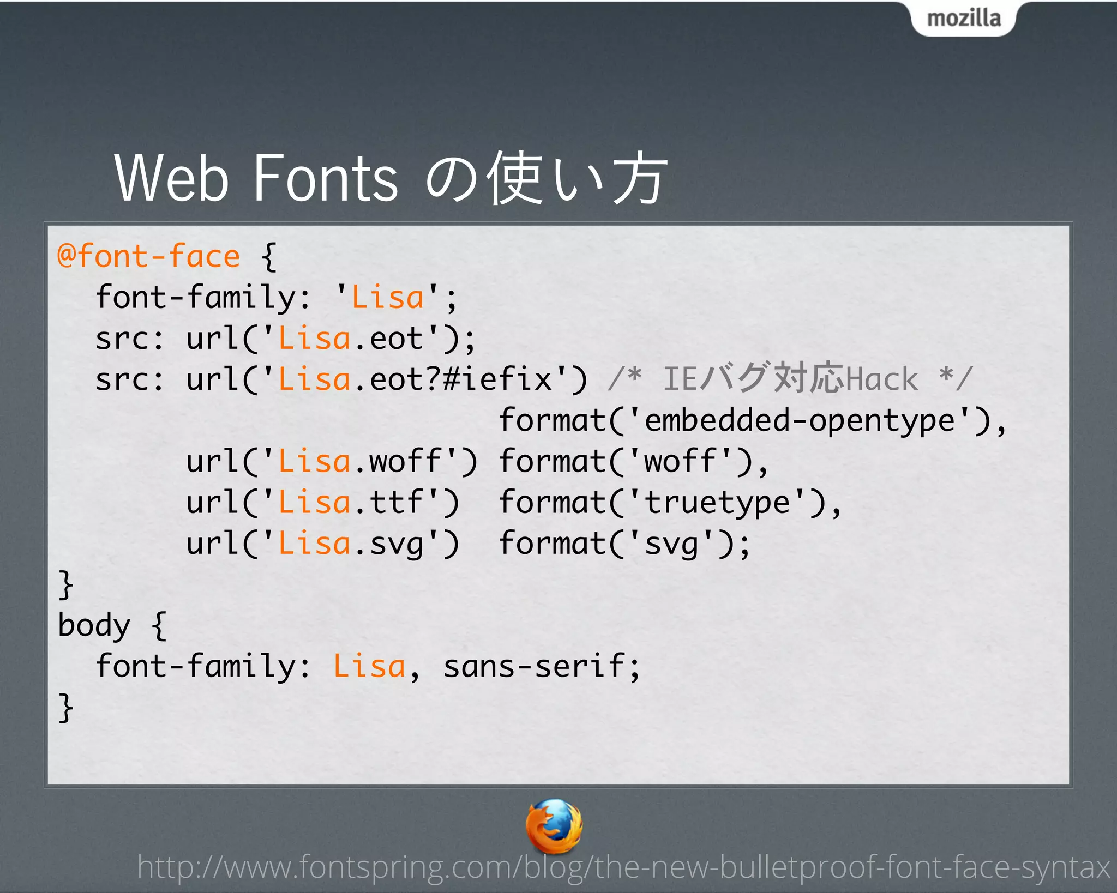
Task: Click "url('Lisa.ttf')" text
Action: coord(323,502)
